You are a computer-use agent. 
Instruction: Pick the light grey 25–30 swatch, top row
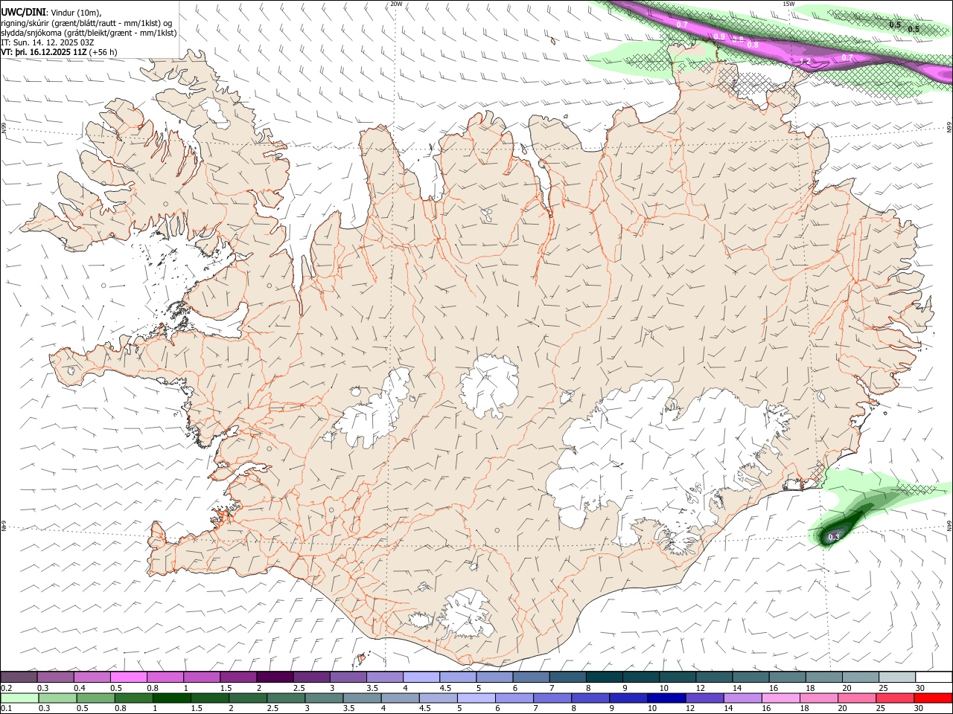pos(897,678)
